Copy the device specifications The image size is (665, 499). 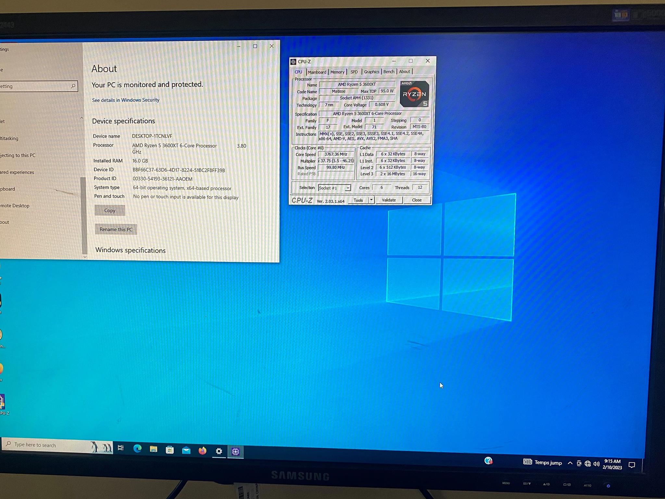coord(110,211)
